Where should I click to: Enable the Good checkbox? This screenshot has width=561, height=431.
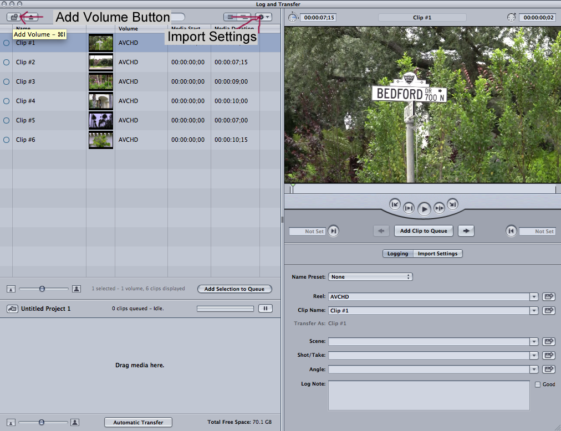pyautogui.click(x=538, y=384)
